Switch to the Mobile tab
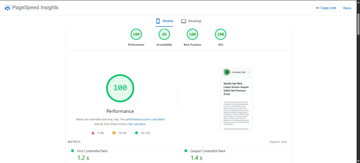 (165, 21)
